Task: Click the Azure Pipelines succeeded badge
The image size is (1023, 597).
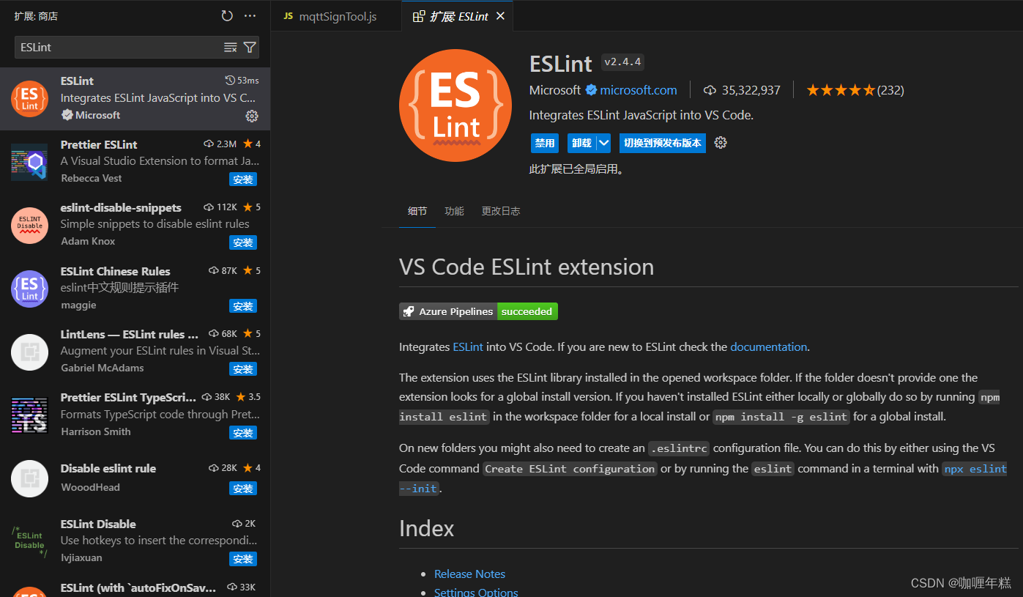Action: [477, 311]
